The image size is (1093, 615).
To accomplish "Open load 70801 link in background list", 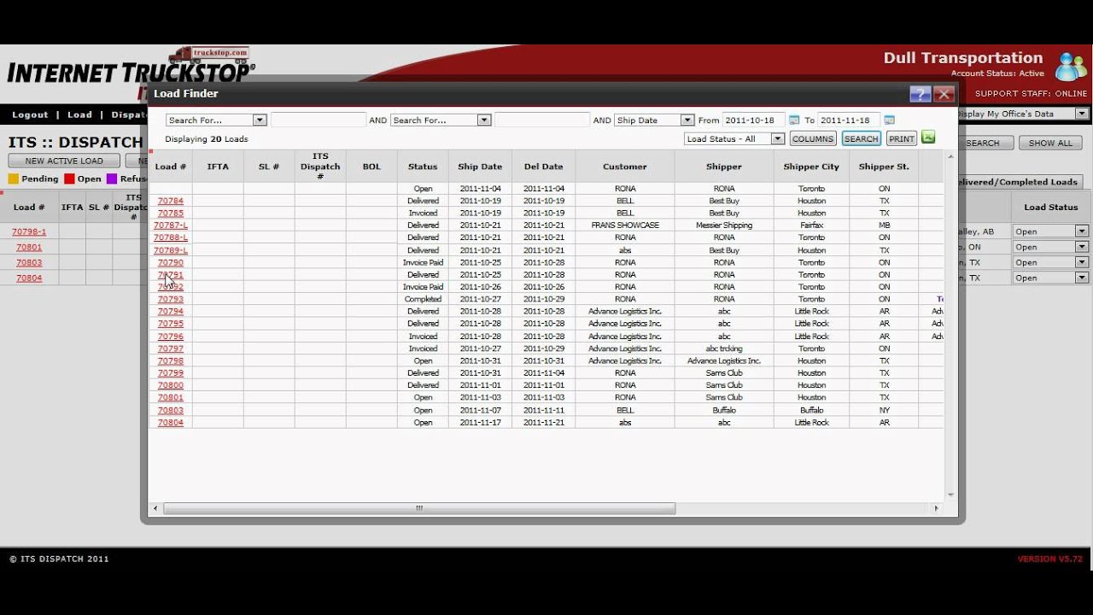I will [29, 247].
